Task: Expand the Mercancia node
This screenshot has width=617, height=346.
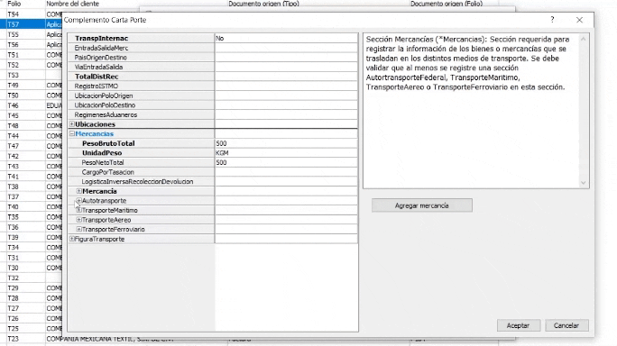Action: [x=79, y=191]
